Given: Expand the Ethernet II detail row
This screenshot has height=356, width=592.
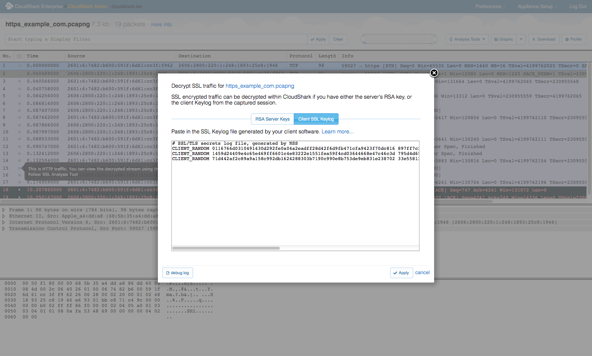Looking at the screenshot, I should (4, 216).
